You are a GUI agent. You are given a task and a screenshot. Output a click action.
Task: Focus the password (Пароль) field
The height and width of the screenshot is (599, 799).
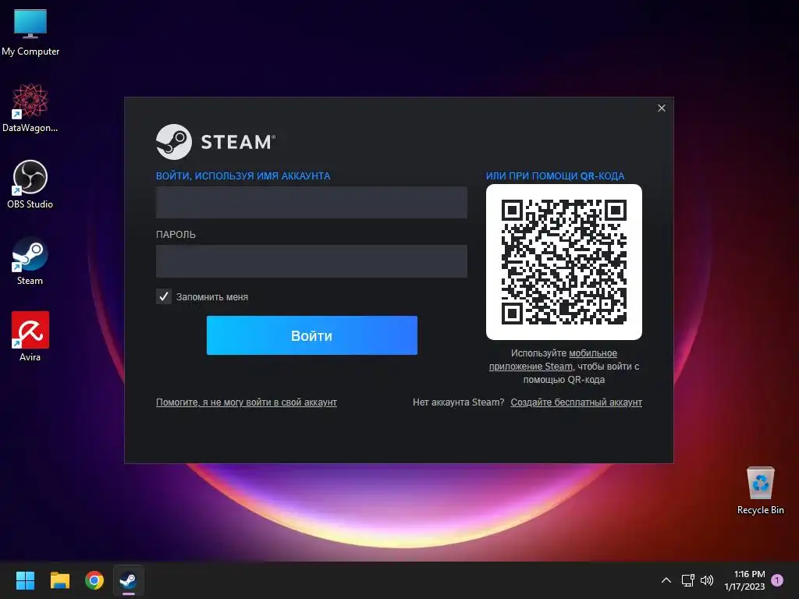pyautogui.click(x=311, y=261)
